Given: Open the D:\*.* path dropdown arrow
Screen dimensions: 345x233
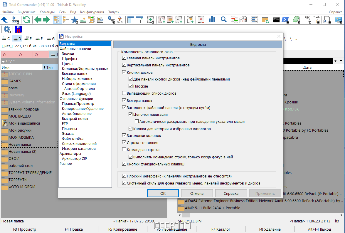Looking at the screenshot, I should point(3,61).
